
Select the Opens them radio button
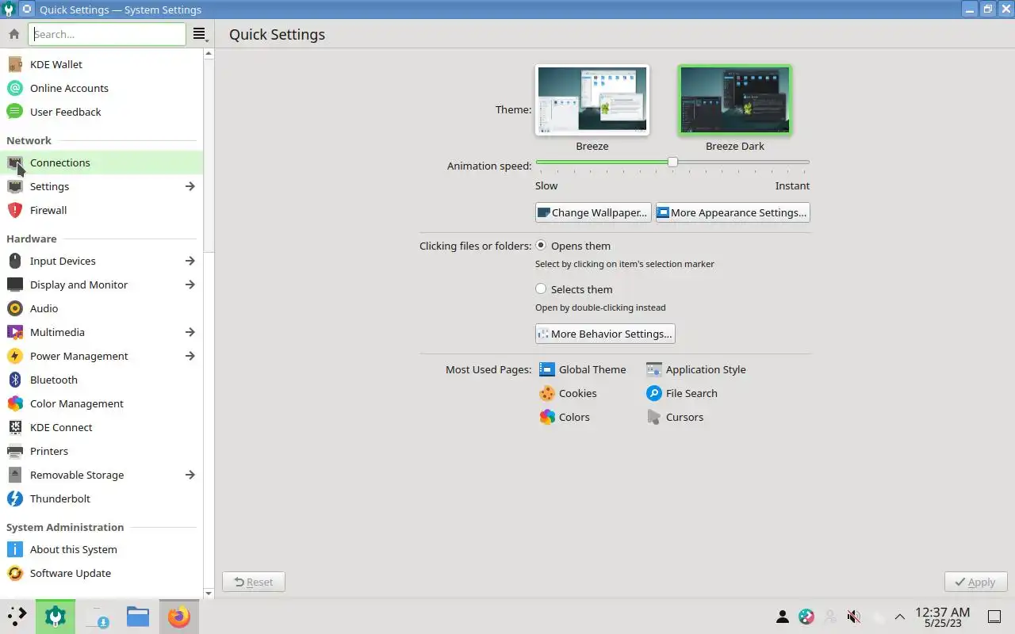click(x=541, y=246)
